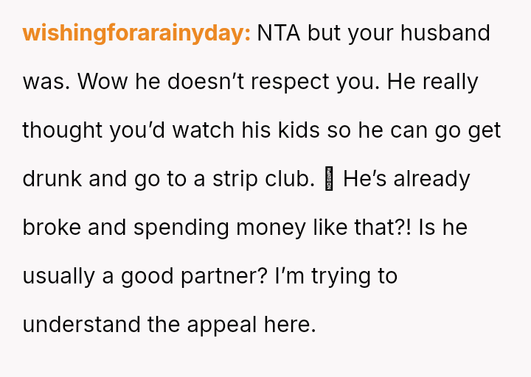
Task: Click the missing-glyph emoji after "strip club."
Action: pyautogui.click(x=329, y=178)
